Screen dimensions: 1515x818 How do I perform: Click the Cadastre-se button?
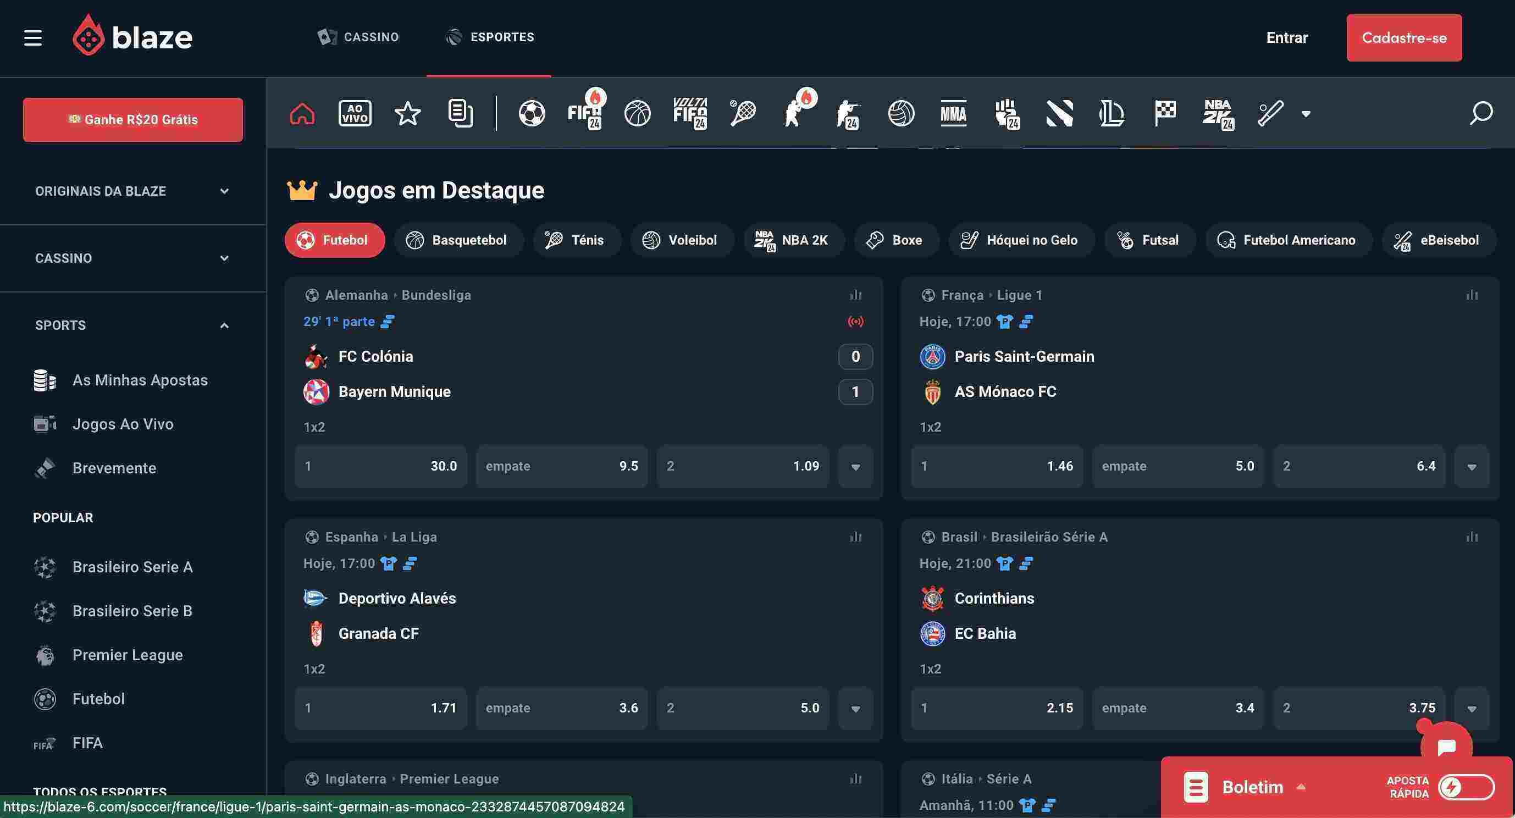click(x=1404, y=37)
